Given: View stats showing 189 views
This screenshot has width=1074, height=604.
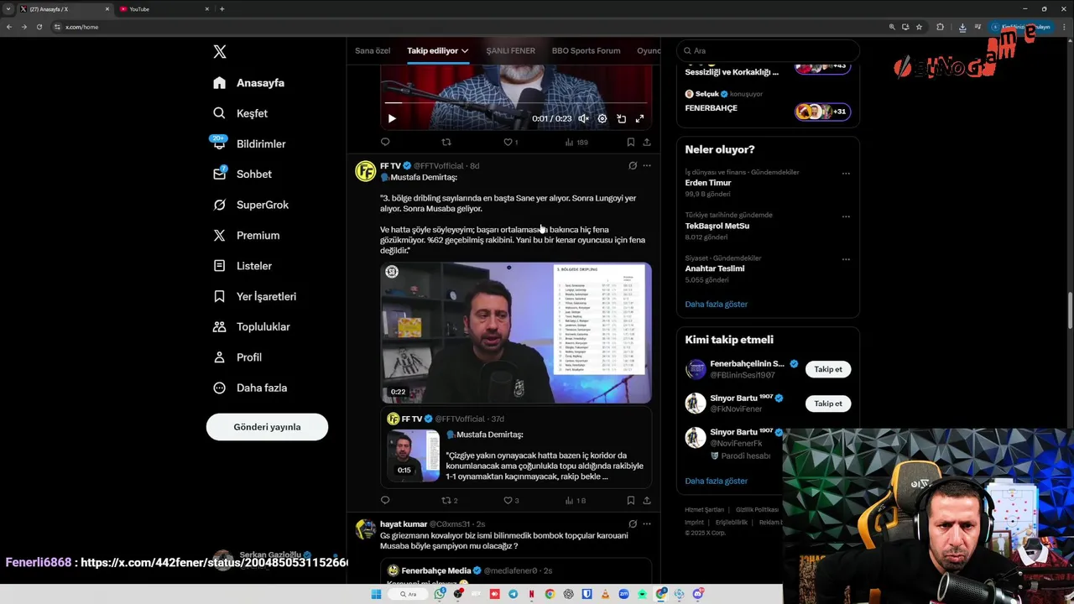Looking at the screenshot, I should (x=576, y=143).
